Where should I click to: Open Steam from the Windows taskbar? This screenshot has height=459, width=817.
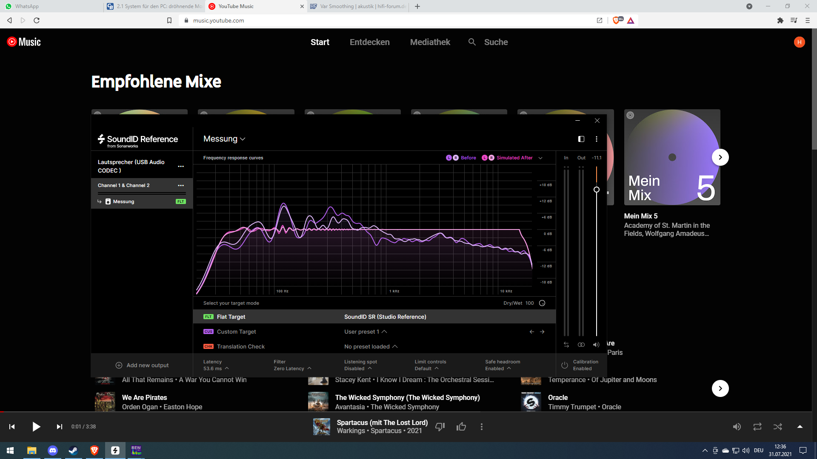pyautogui.click(x=73, y=450)
